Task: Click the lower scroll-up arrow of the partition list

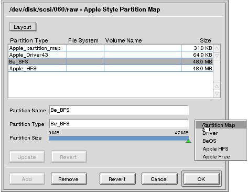Action: coord(217,86)
